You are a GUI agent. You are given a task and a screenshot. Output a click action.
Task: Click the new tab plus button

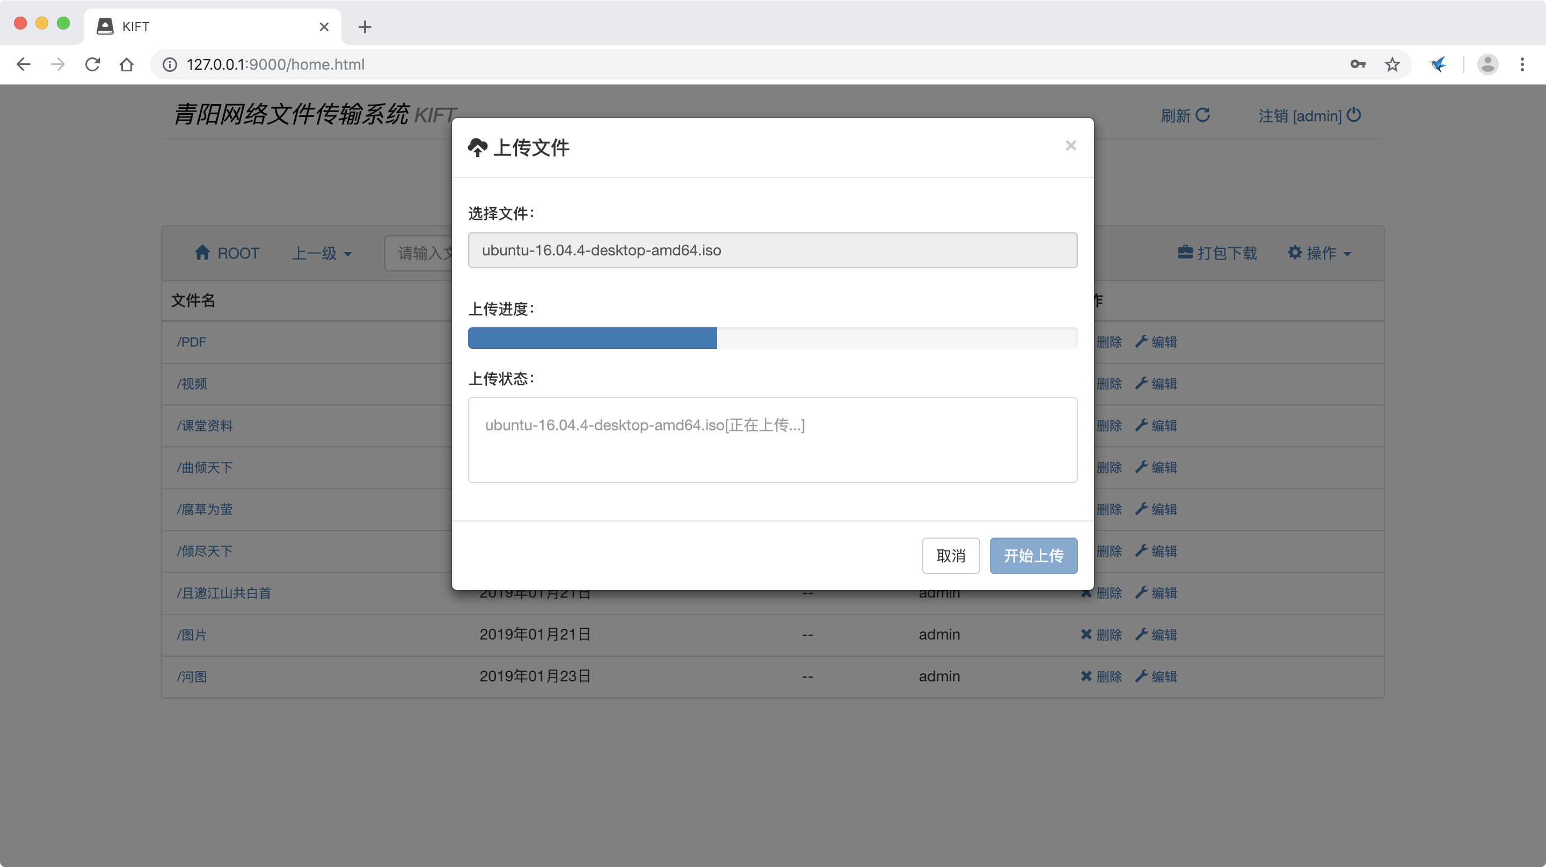(364, 26)
